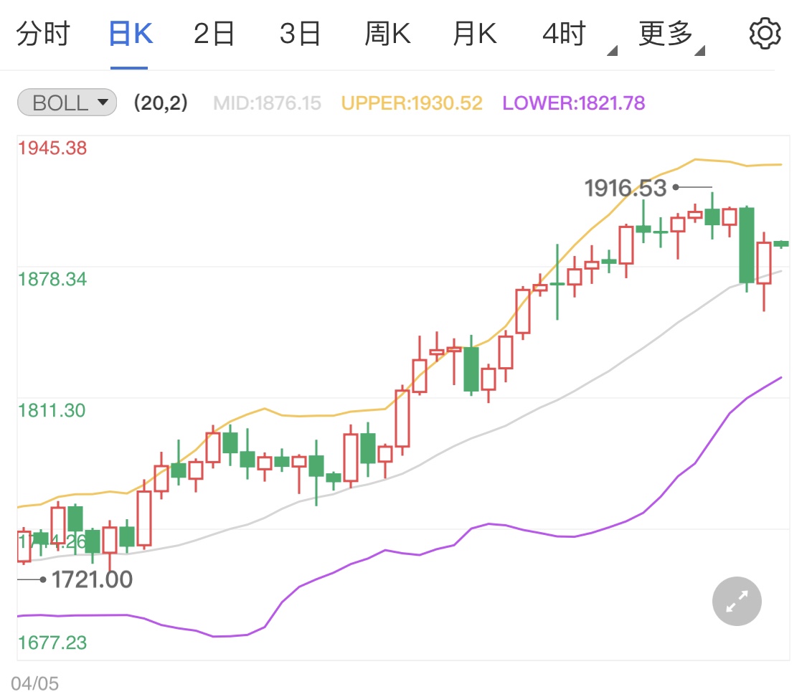Click the 04/05 date label
Screen dimensions: 807x692
(35, 683)
